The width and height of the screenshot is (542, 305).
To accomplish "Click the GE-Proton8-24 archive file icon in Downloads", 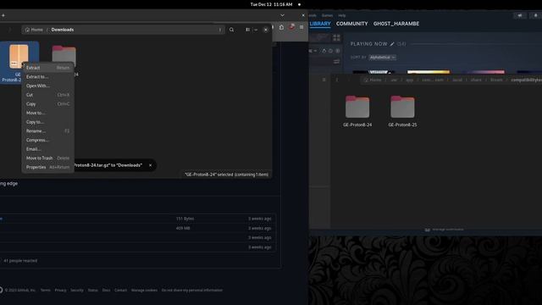I will pos(19,56).
